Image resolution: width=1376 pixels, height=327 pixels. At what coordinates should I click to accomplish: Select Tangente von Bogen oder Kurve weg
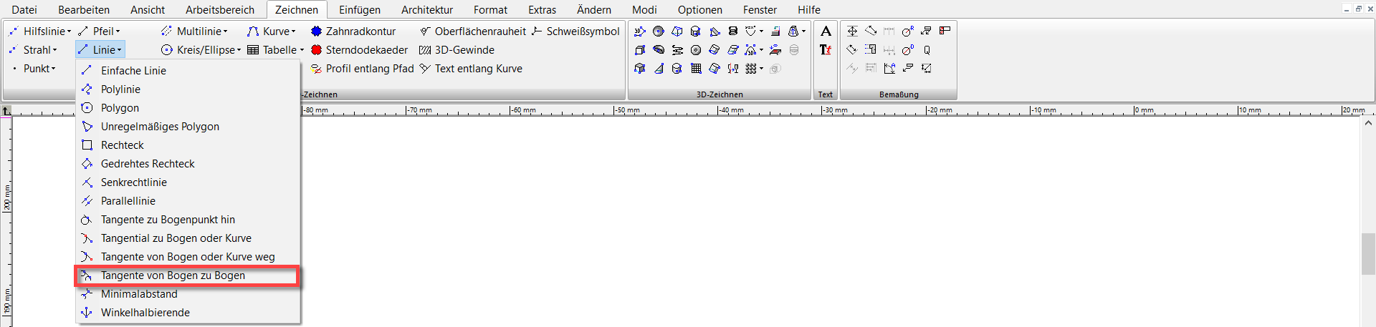click(x=188, y=256)
